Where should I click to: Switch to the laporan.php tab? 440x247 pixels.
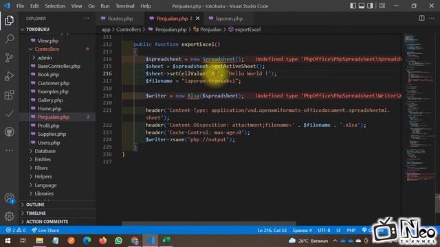pyautogui.click(x=229, y=19)
